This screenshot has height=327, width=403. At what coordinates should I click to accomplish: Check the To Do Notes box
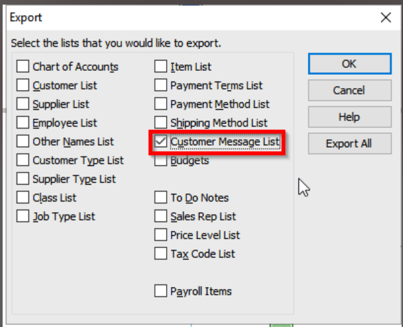[161, 198]
